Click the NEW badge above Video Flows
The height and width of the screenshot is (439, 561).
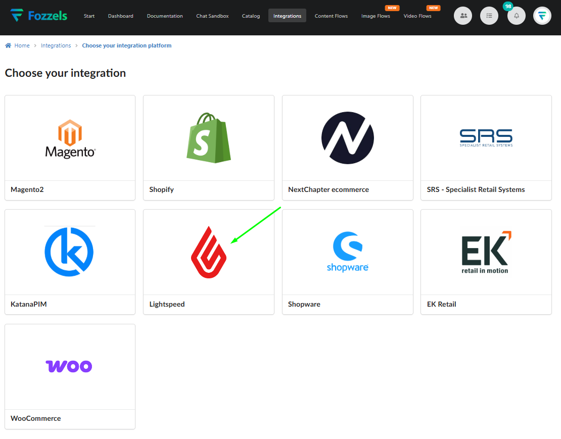(433, 8)
